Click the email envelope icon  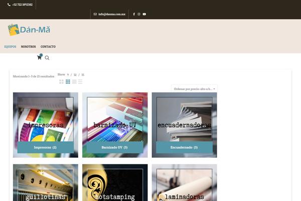95,14
